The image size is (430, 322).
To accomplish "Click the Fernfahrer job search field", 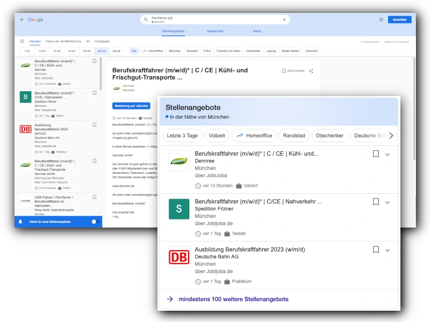I will tap(215, 19).
